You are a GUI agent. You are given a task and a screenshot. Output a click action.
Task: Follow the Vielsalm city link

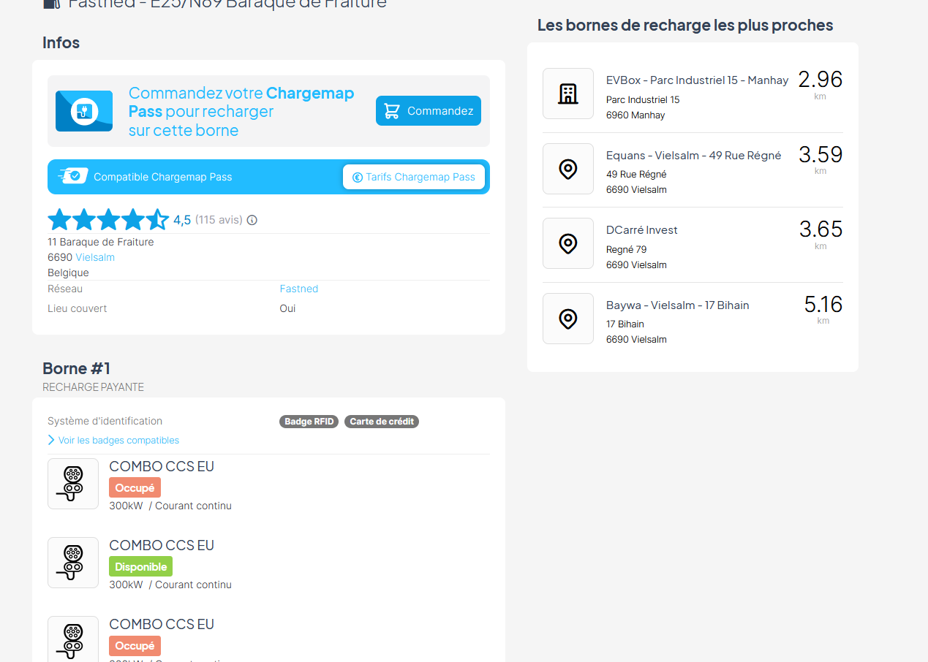95,257
